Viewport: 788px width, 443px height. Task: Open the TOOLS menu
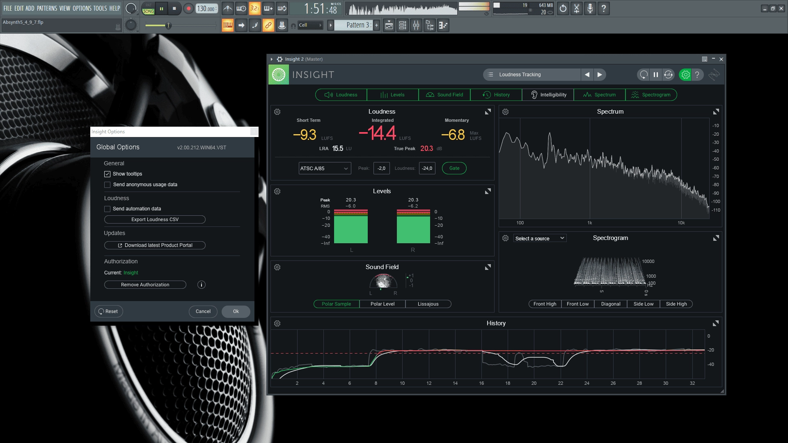coord(100,8)
